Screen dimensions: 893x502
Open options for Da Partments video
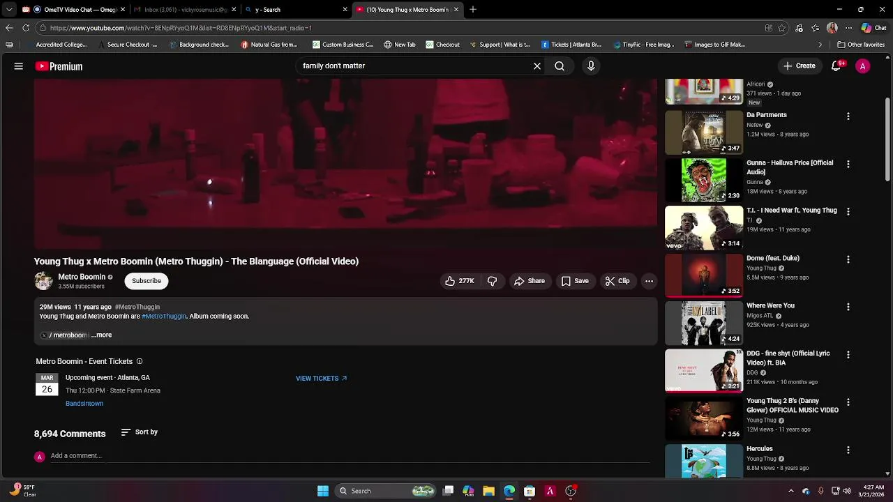coord(848,116)
